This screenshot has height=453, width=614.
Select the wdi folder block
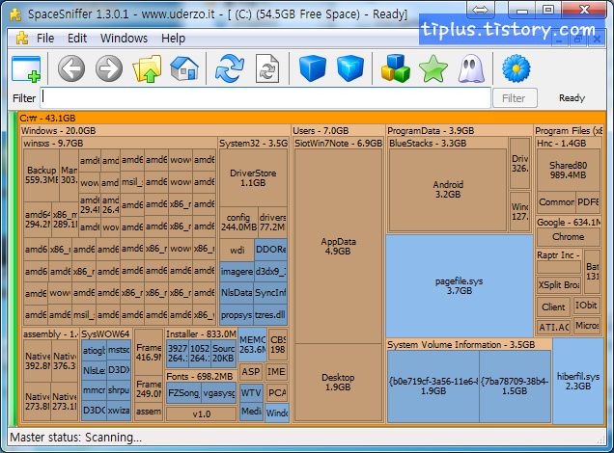tap(237, 250)
